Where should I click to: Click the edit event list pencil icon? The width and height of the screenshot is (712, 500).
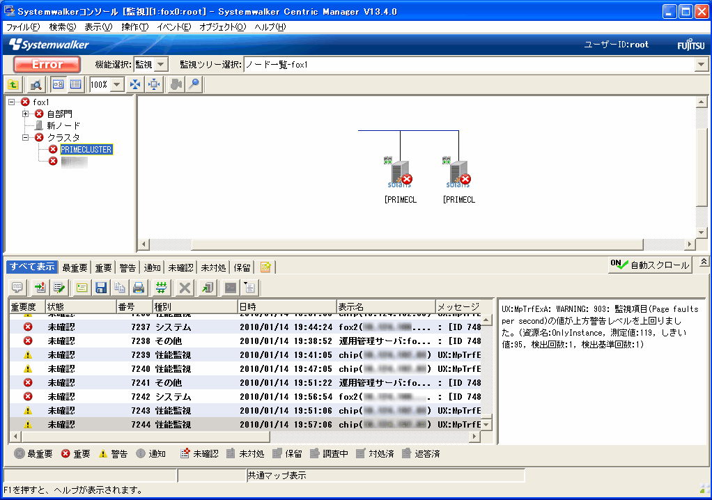coord(59,288)
